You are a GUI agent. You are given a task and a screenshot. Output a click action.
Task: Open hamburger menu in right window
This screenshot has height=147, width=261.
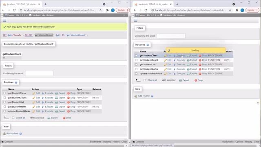[135, 20]
